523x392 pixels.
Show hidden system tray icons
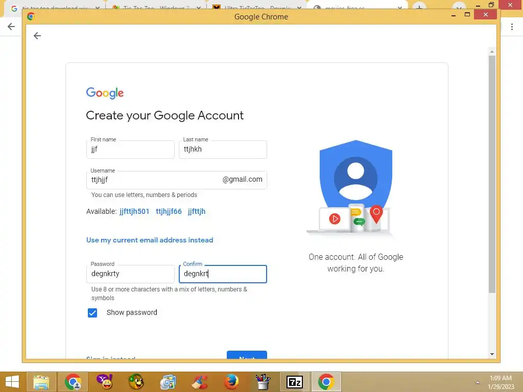[478, 382]
